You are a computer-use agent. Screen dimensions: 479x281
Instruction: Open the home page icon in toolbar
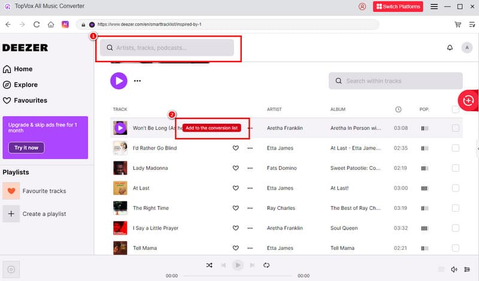pos(51,25)
